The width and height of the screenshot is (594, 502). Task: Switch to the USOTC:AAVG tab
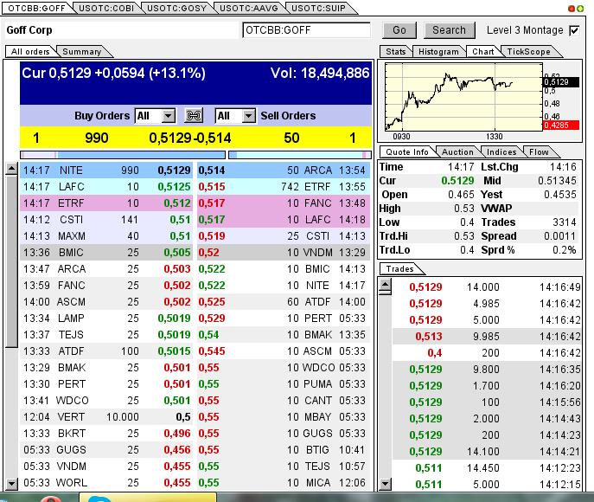[x=249, y=8]
